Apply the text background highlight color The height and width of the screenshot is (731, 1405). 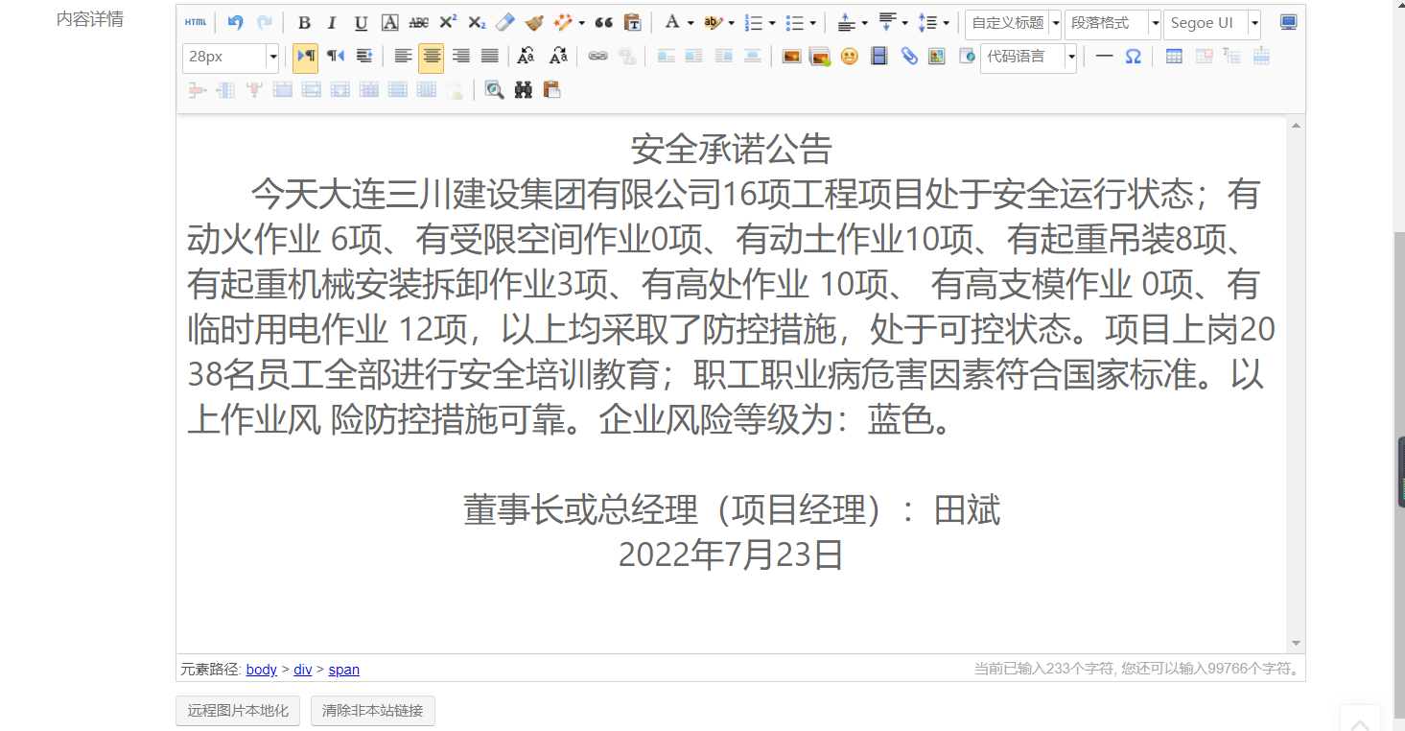(713, 23)
